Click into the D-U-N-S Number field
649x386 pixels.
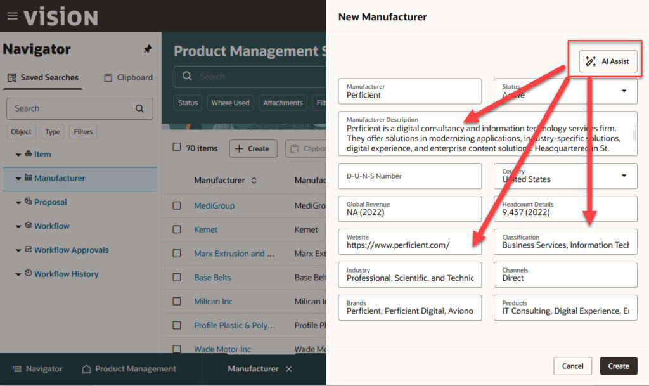click(x=409, y=176)
